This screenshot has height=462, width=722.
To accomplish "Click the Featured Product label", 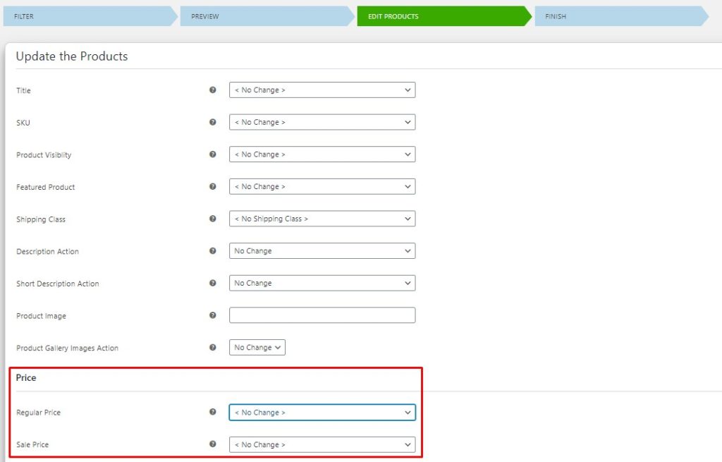I will coord(46,187).
